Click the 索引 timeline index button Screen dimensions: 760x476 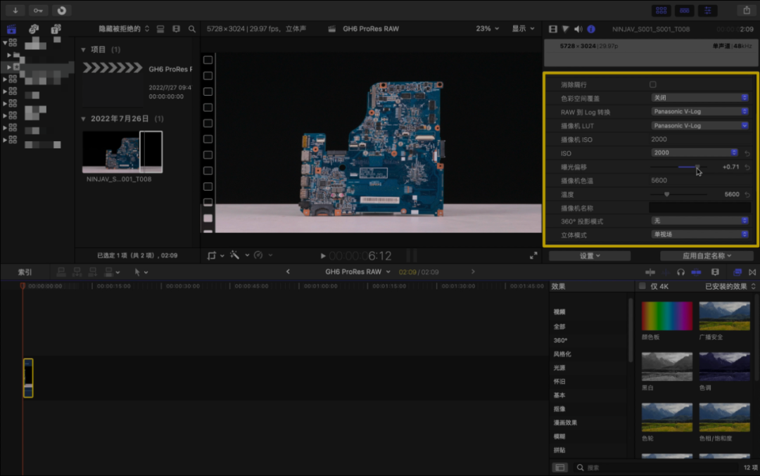click(25, 272)
